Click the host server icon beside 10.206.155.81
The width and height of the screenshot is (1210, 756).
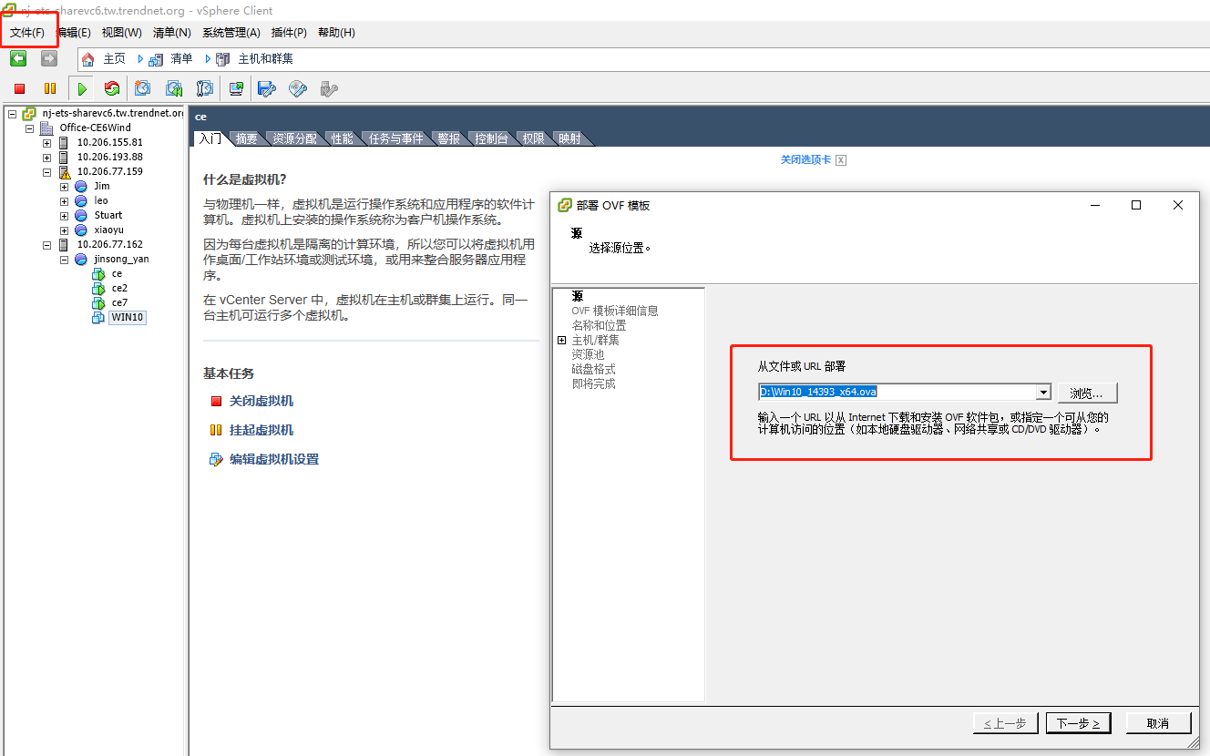pyautogui.click(x=64, y=143)
